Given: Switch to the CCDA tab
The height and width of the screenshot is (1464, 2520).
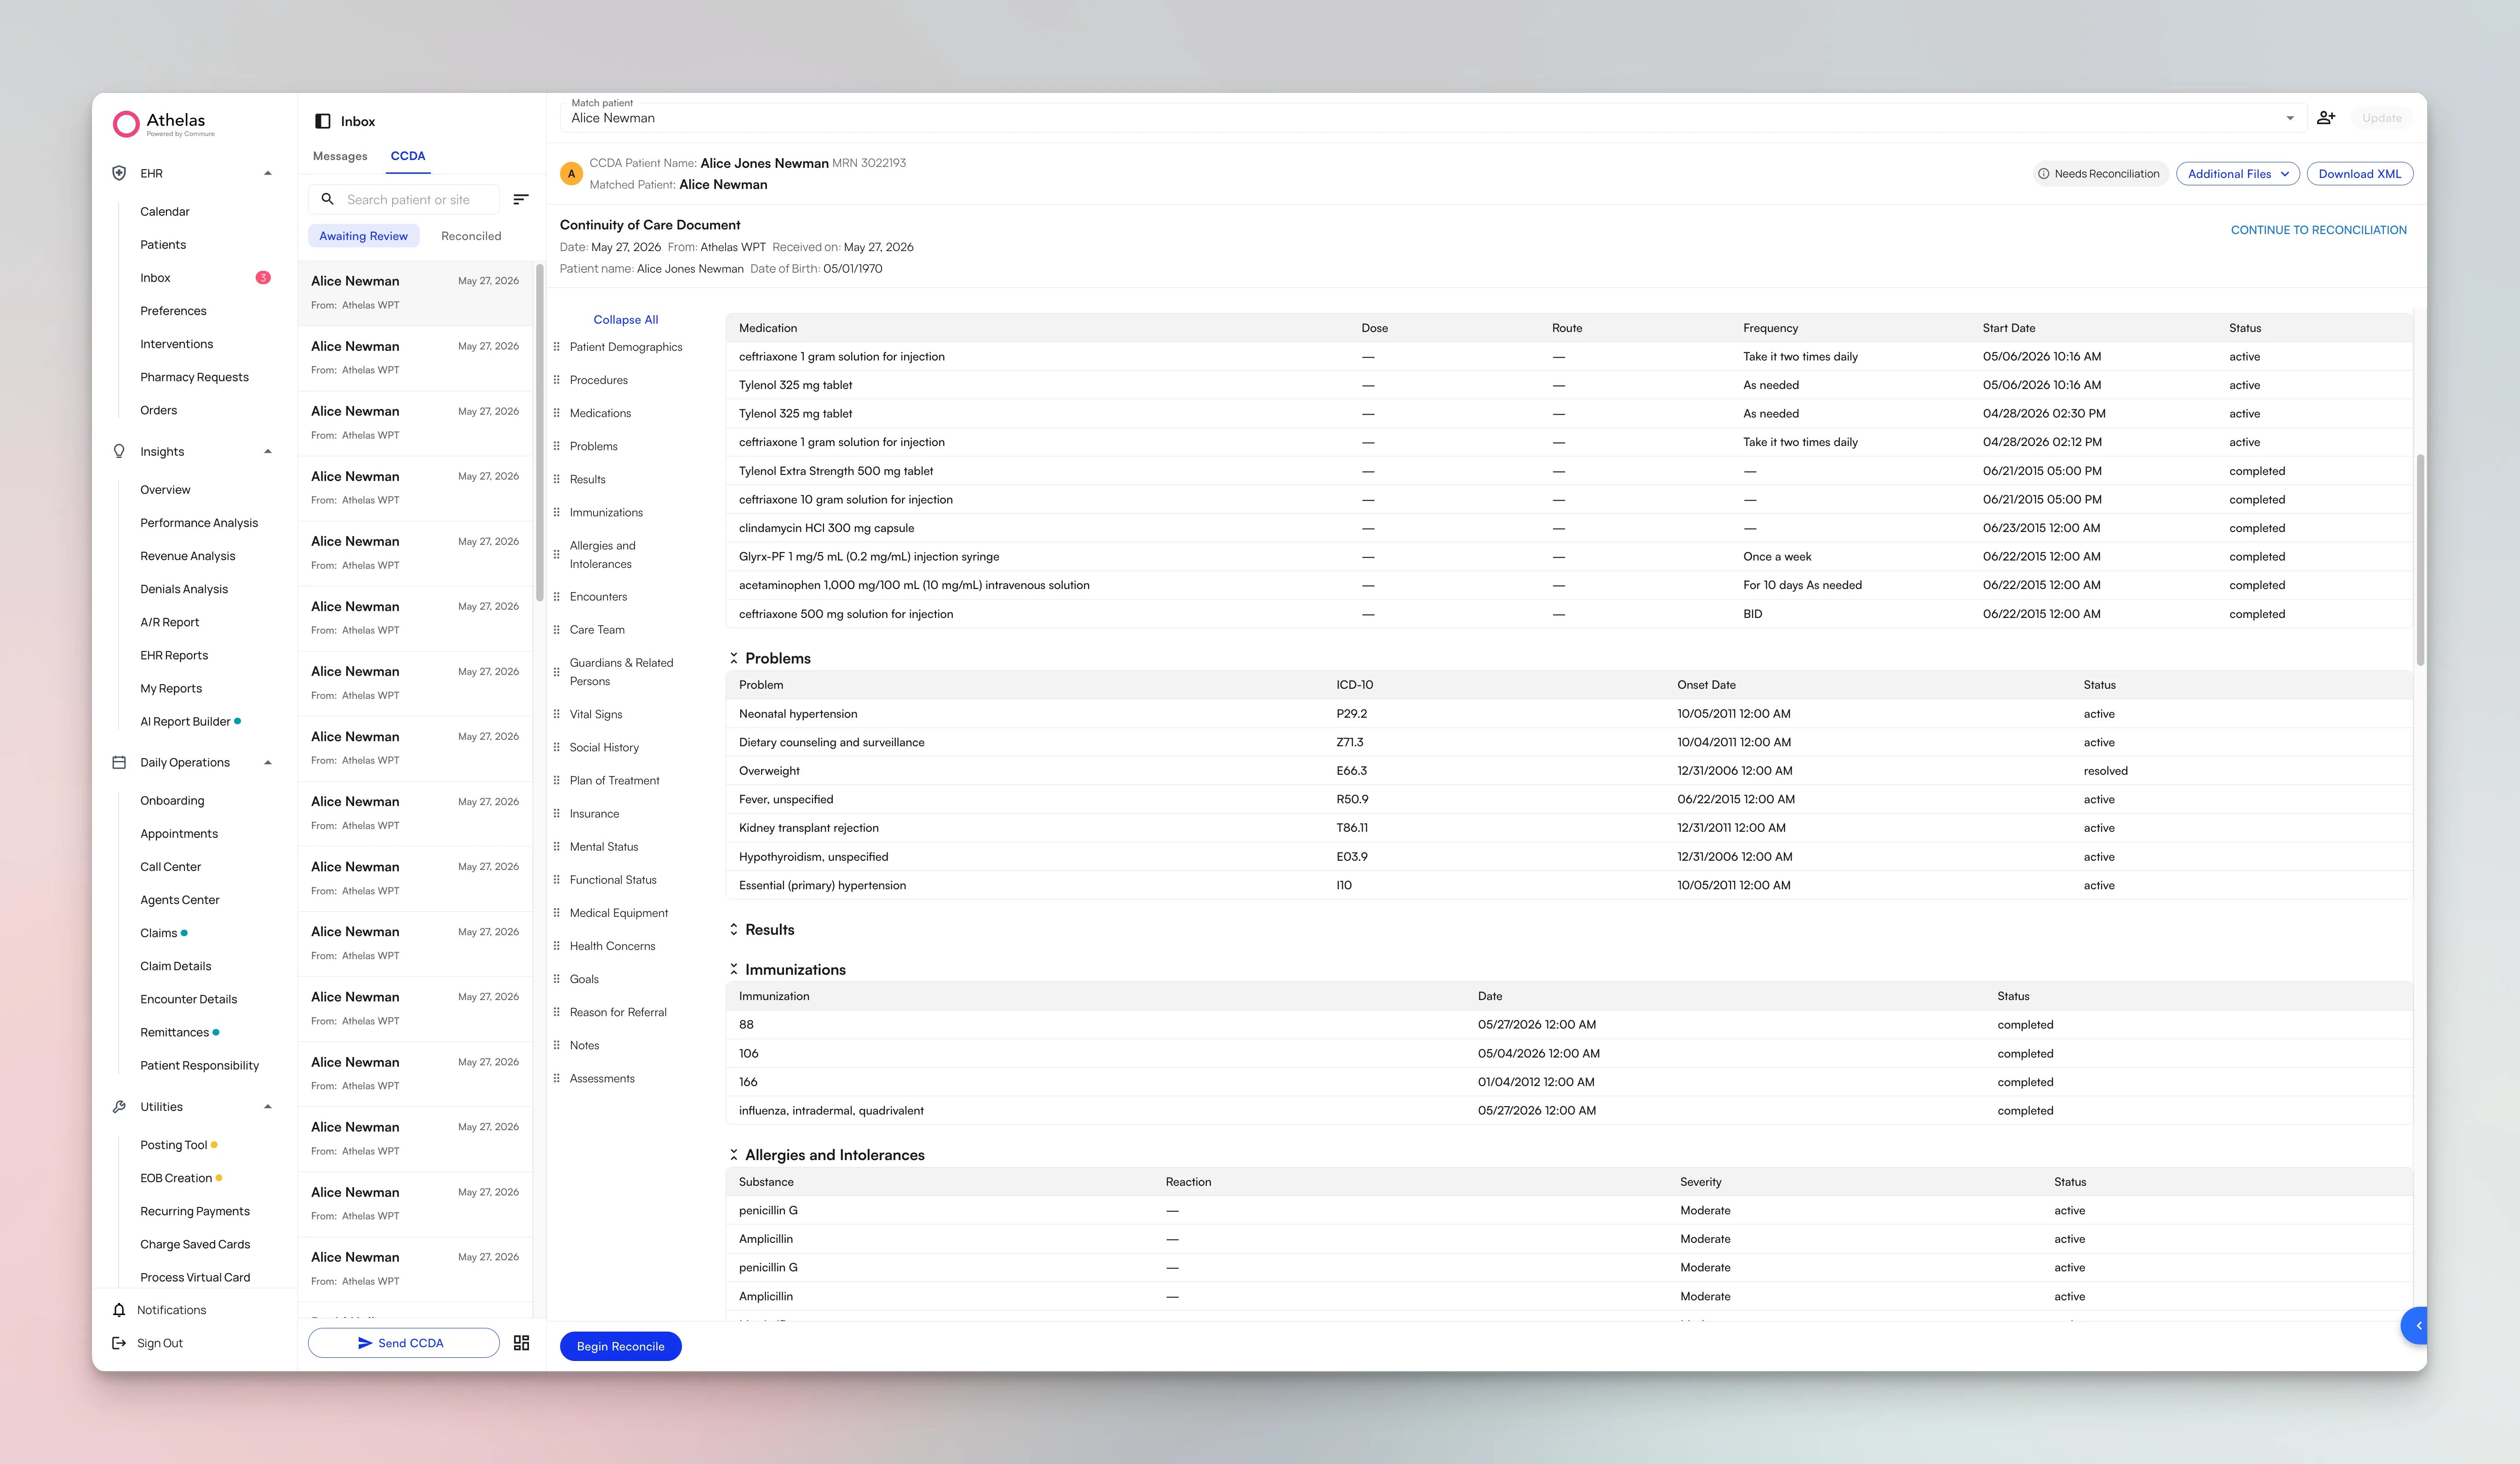Looking at the screenshot, I should 408,156.
